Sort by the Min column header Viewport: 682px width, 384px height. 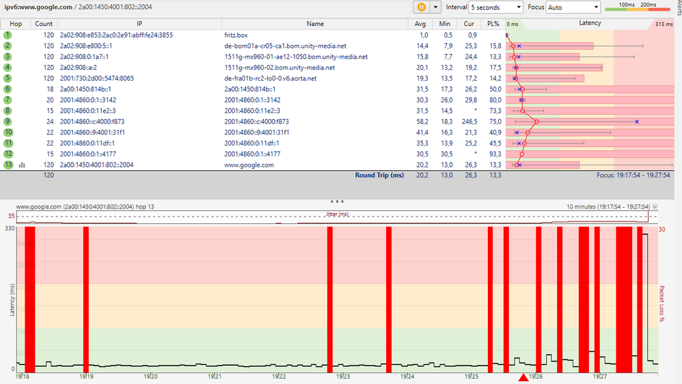click(444, 24)
